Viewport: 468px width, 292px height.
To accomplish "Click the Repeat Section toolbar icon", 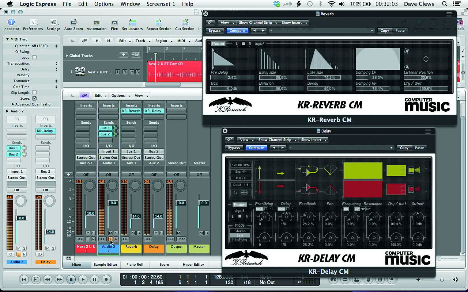I will [x=159, y=22].
